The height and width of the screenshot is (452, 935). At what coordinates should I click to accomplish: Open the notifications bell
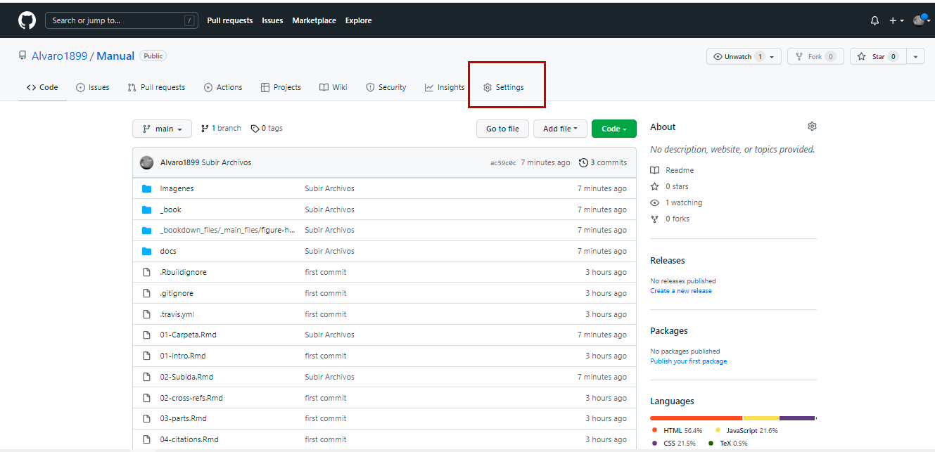click(x=874, y=21)
